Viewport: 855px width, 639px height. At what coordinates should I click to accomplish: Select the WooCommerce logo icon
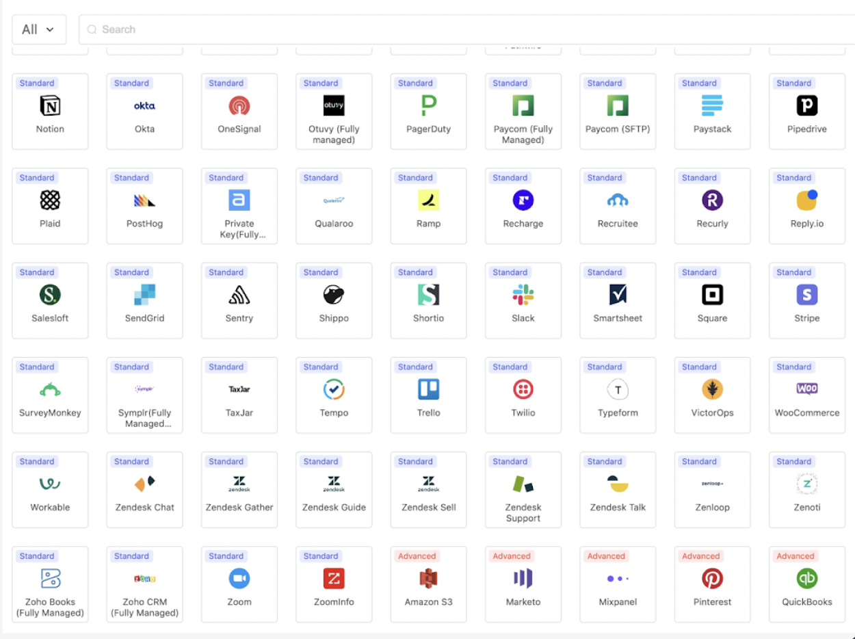click(807, 389)
